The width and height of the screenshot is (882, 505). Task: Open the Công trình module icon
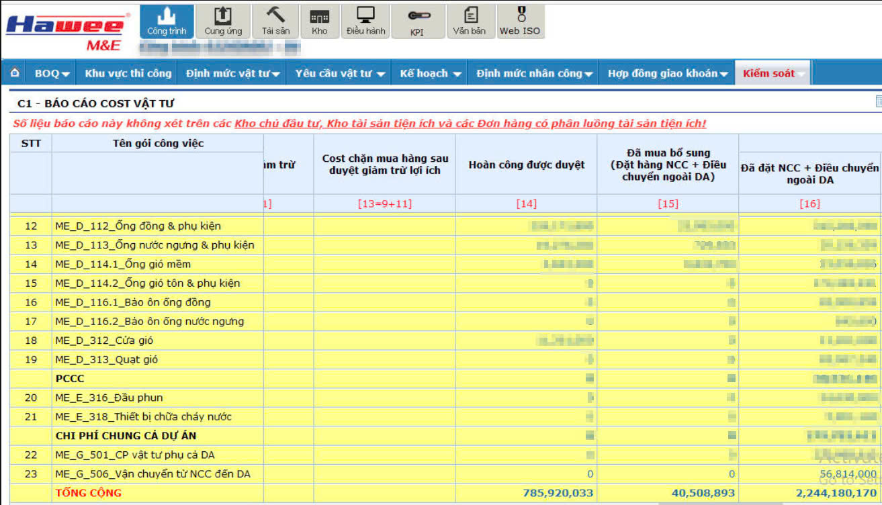coord(167,21)
